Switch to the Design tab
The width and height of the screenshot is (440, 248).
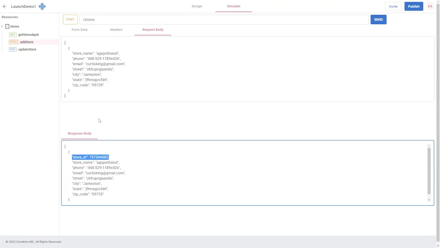coord(197,6)
